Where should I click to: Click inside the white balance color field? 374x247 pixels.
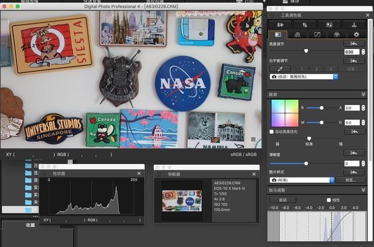click(x=285, y=113)
